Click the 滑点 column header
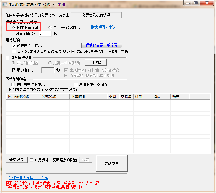216x193 pixels. coord(161,97)
